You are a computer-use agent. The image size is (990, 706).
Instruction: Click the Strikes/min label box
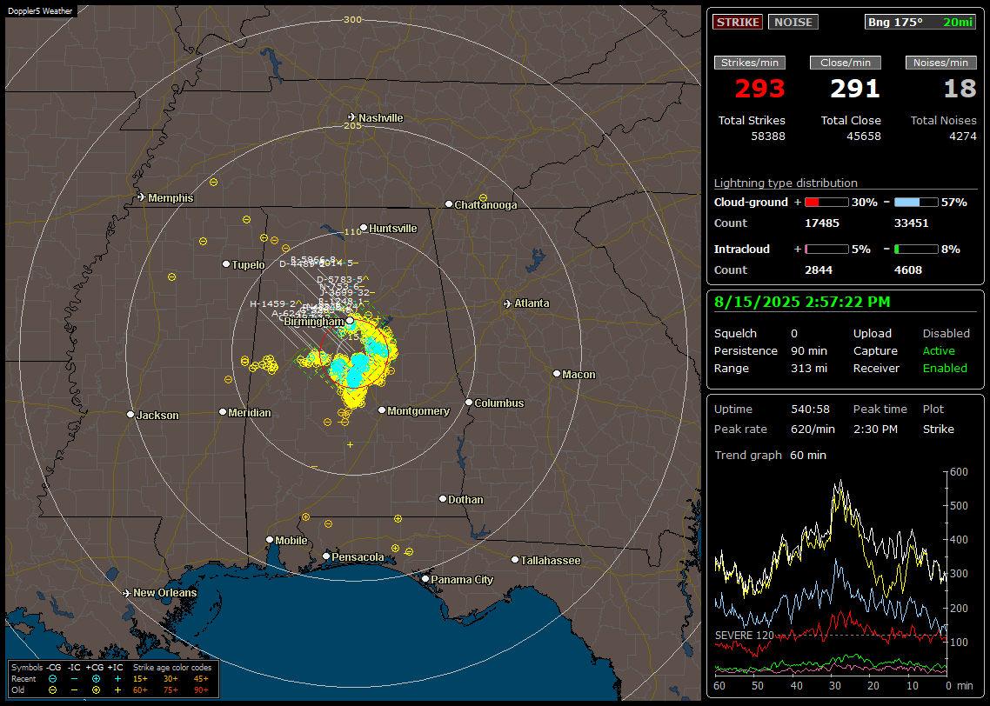pyautogui.click(x=749, y=63)
